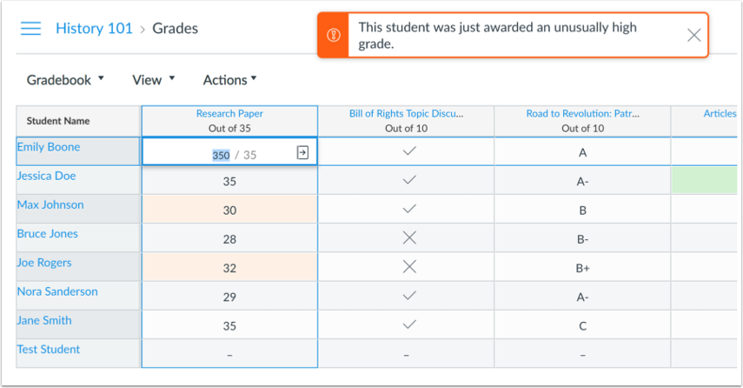Screen dimensions: 743x388
Task: Expand the View dropdown menu
Action: pyautogui.click(x=154, y=80)
